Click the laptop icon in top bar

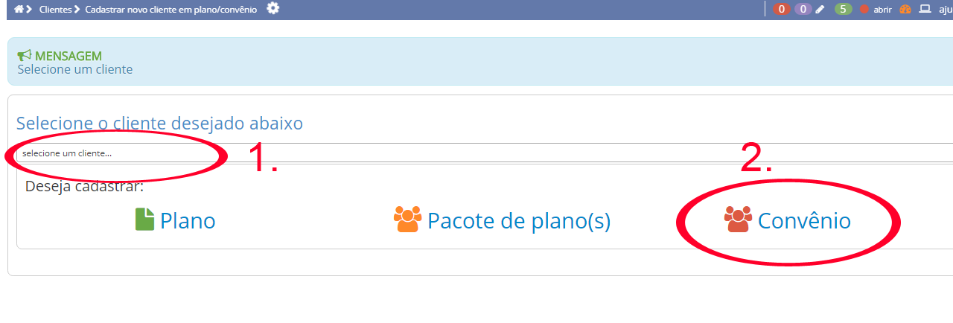click(x=925, y=10)
